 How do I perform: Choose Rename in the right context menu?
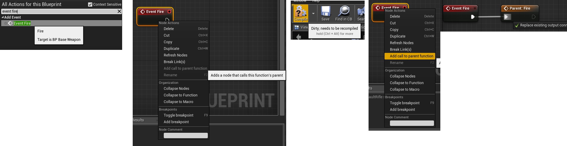point(410,63)
